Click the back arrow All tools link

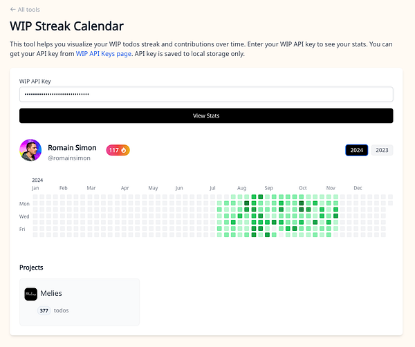[26, 10]
